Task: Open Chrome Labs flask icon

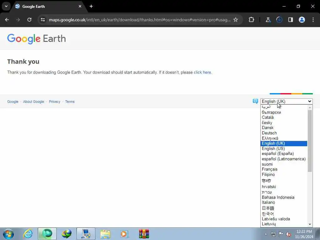Action: point(268,20)
